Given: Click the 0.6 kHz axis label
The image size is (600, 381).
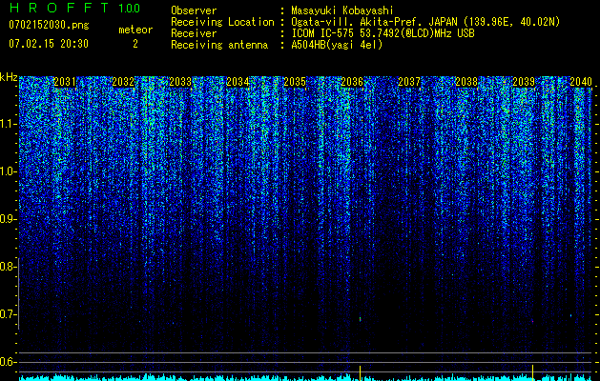Looking at the screenshot, I should point(8,362).
